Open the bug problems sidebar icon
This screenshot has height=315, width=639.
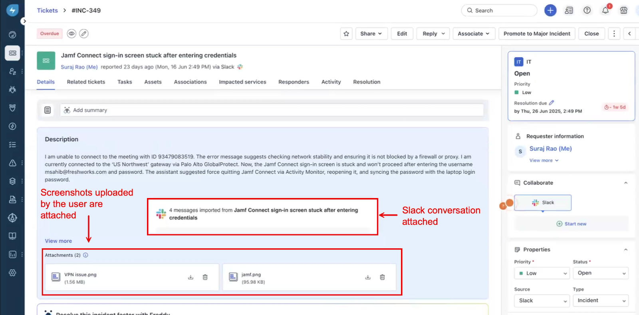[12, 89]
